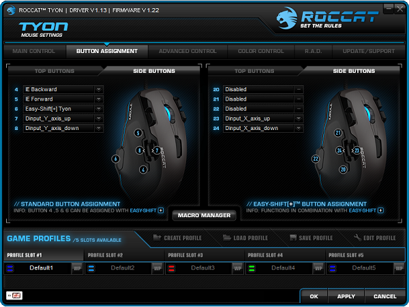Viewport: 409px width, 307px height.
Task: Open dropdown for button 23 Dinput_X_axis_up
Action: click(x=299, y=118)
